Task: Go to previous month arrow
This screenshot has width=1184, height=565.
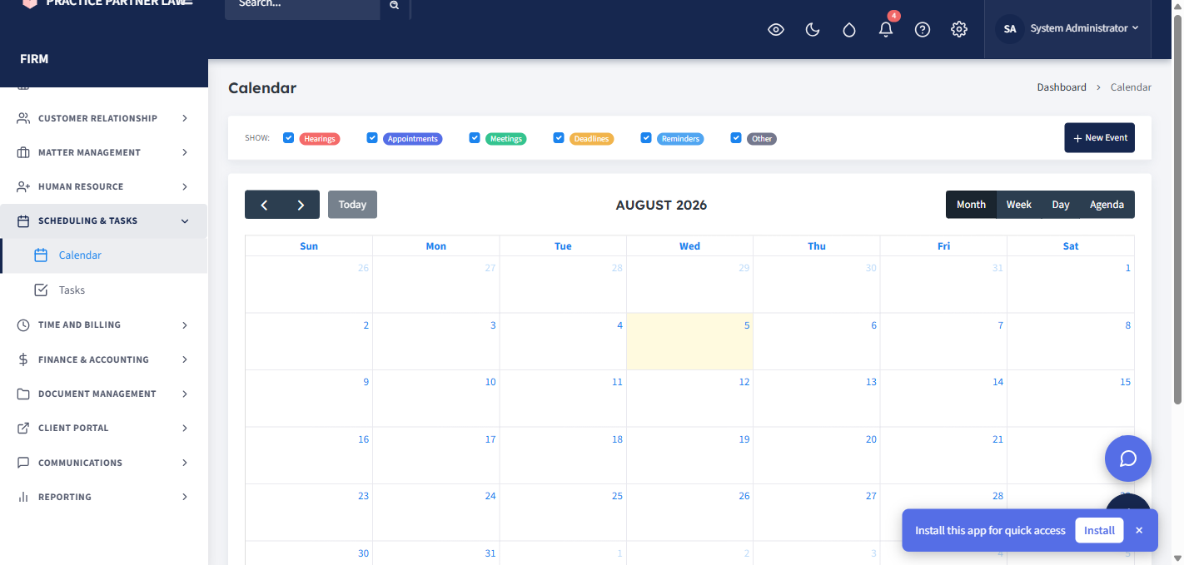Action: click(264, 205)
